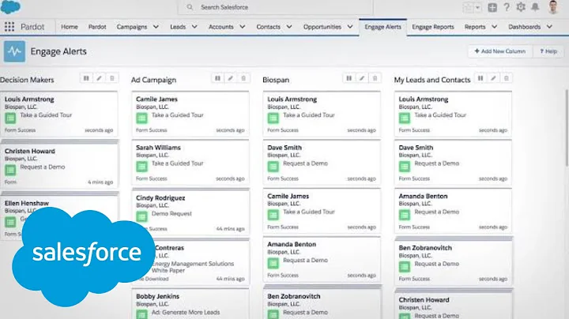Click form icon on Christen Howard Decision Makers card

click(10, 170)
